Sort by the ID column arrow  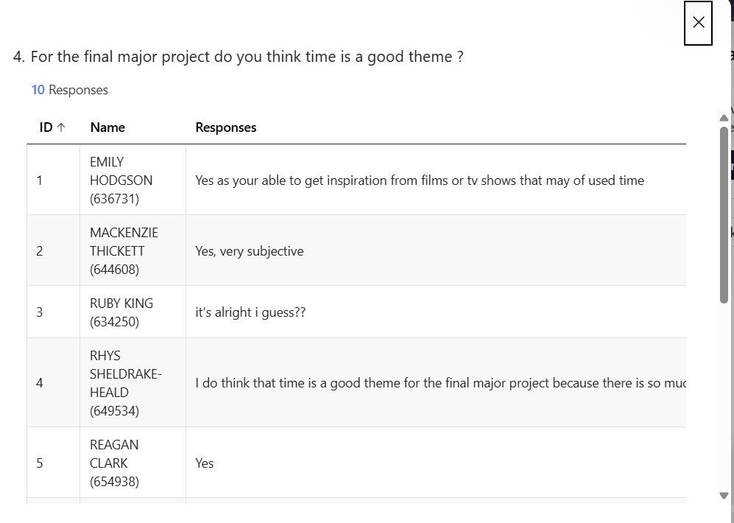[61, 127]
